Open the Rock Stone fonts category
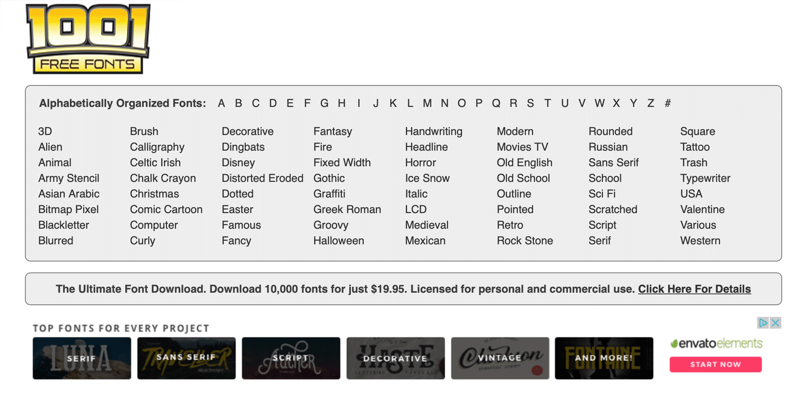Image resolution: width=788 pixels, height=394 pixels. pos(525,241)
